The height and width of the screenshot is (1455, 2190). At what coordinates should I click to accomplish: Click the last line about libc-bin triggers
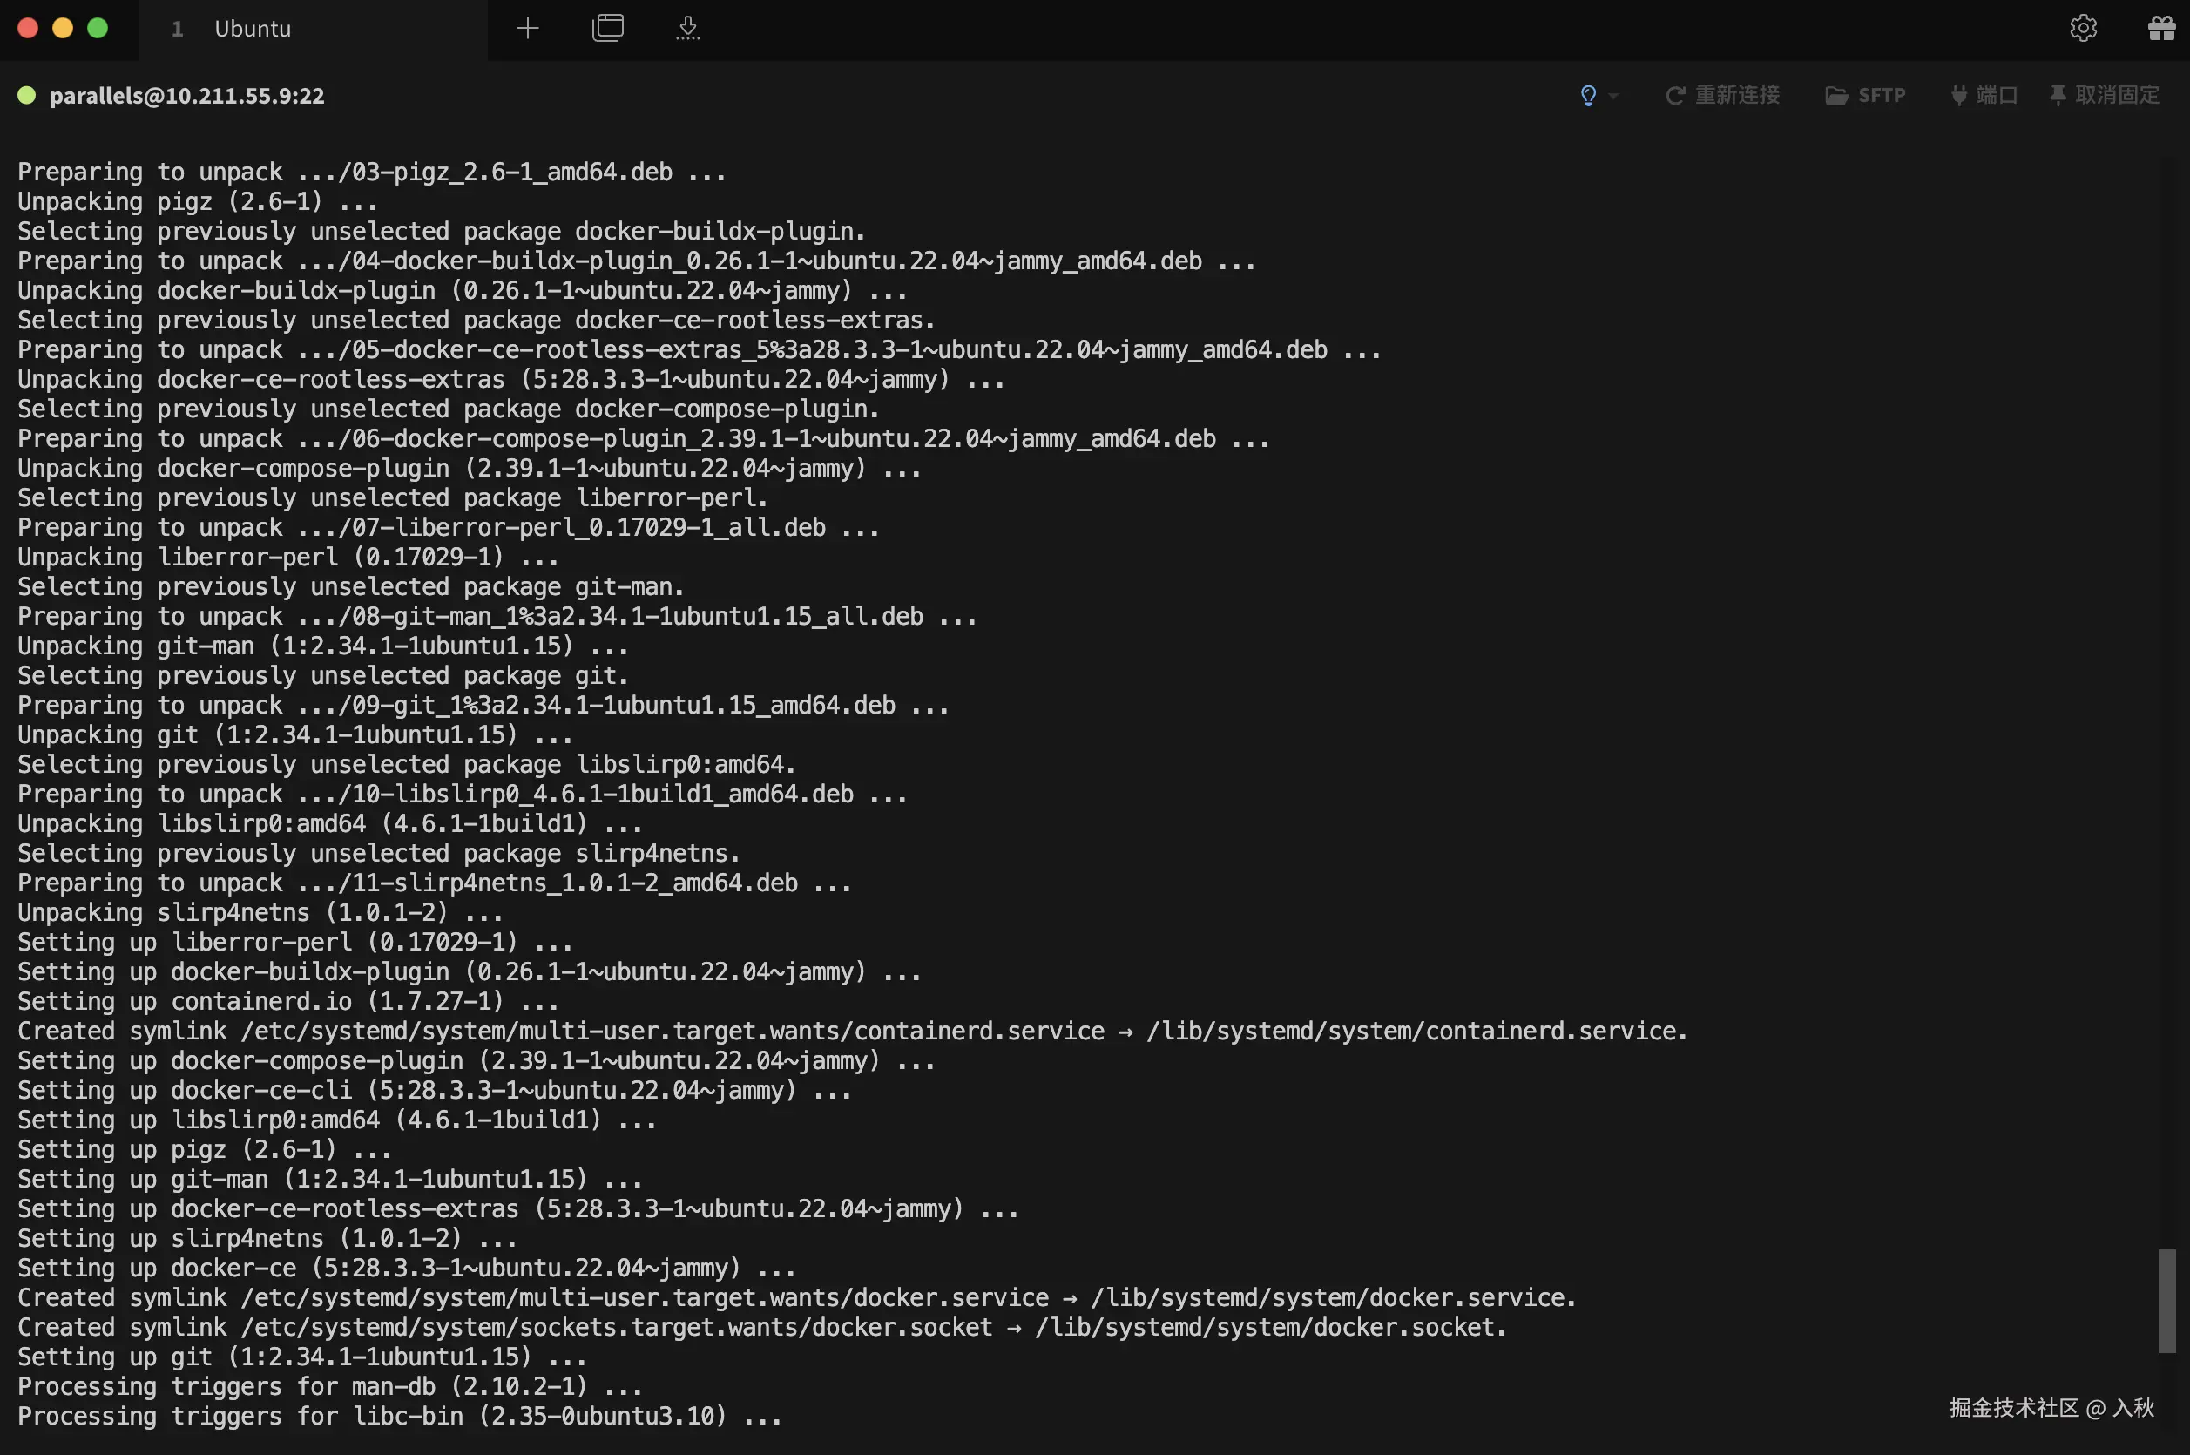(x=399, y=1416)
